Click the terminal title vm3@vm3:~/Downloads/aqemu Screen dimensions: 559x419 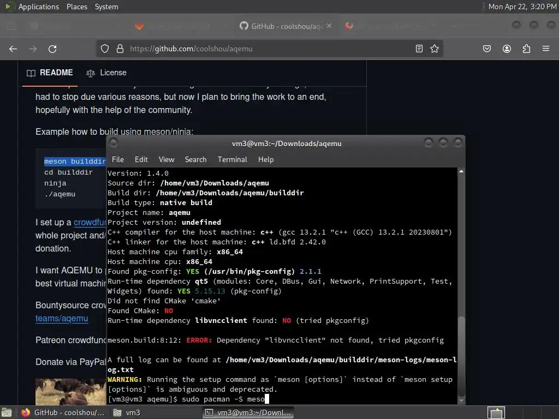pos(287,143)
